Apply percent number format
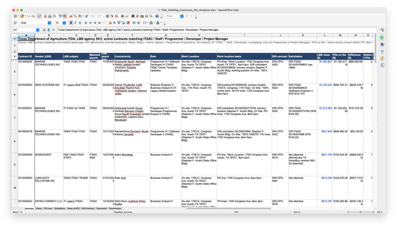Viewport: 397px width, 228px height. click(114, 23)
